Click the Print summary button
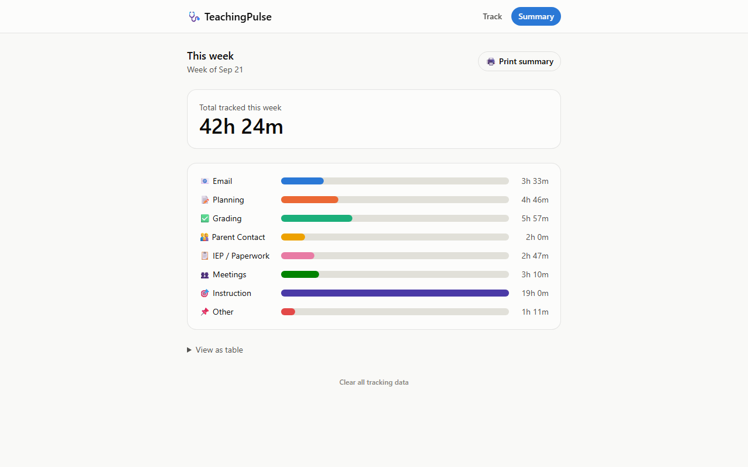This screenshot has height=467, width=748. click(520, 61)
